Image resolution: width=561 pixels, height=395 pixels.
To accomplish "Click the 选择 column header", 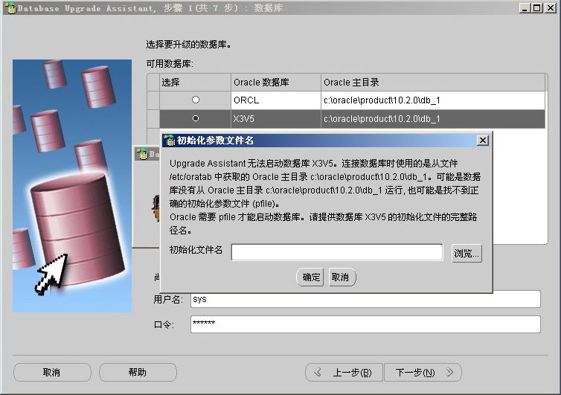I will [x=195, y=83].
